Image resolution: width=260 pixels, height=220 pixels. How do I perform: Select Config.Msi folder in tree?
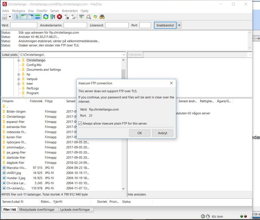(34, 65)
